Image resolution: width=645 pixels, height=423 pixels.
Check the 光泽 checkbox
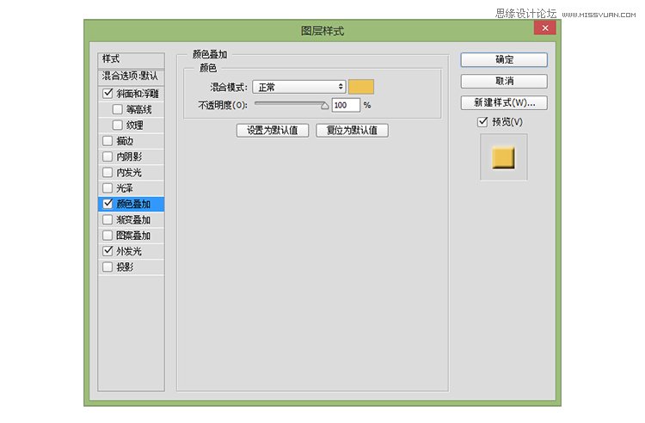pyautogui.click(x=107, y=188)
